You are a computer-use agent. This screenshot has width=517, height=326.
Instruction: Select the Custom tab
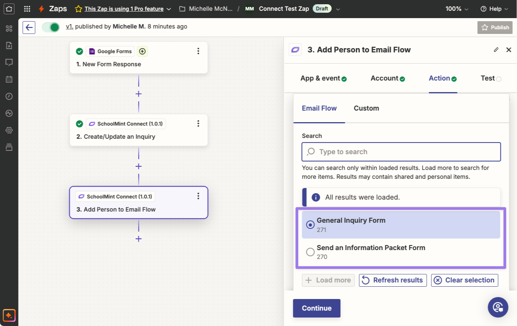coord(366,108)
